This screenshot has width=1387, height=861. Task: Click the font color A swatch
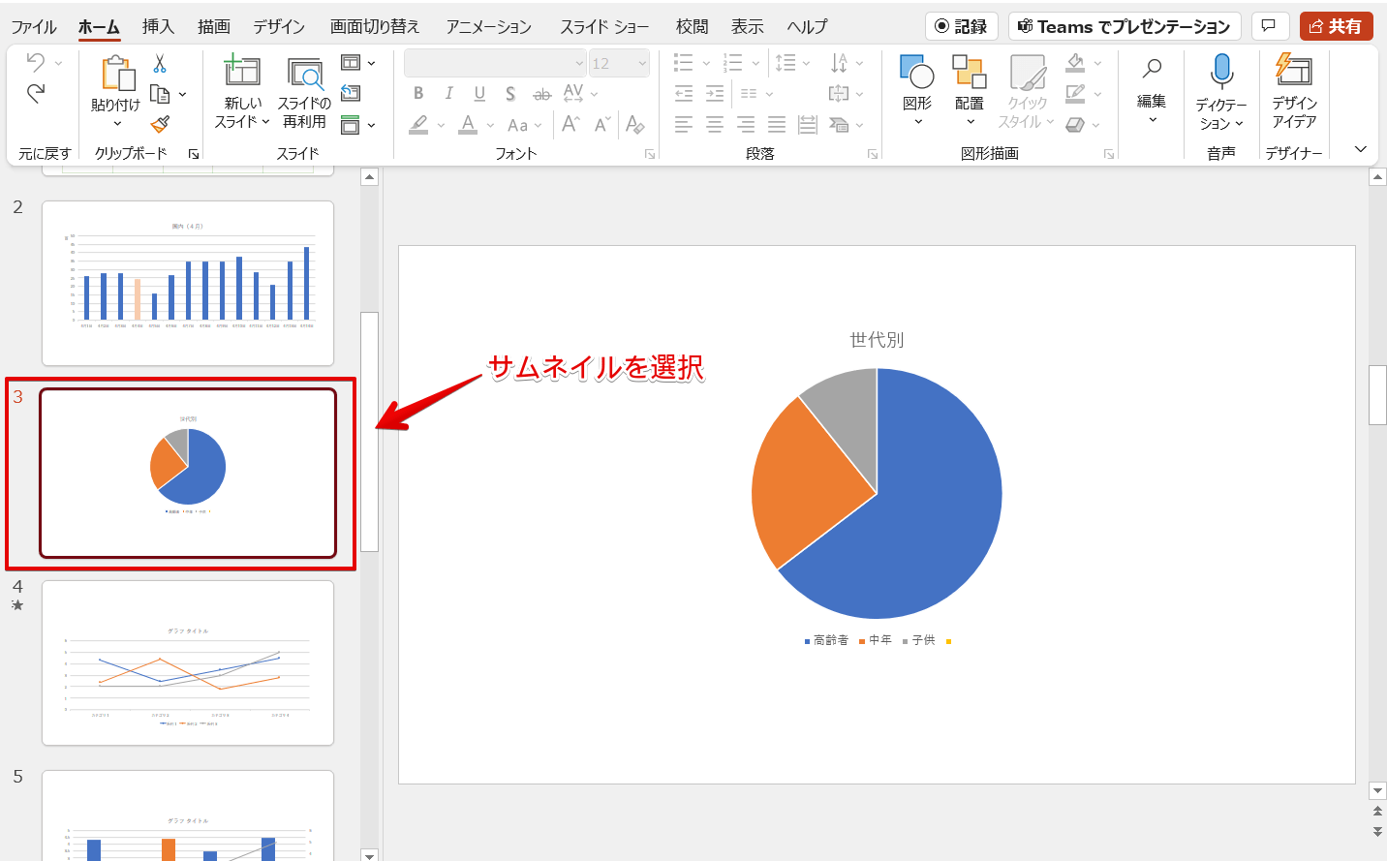(x=468, y=124)
